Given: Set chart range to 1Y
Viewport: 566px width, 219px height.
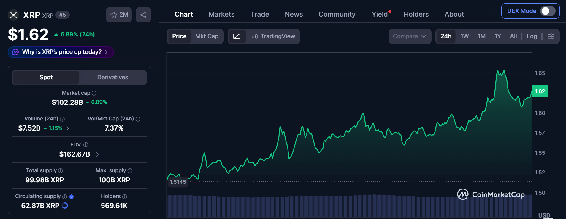Looking at the screenshot, I should pos(498,36).
